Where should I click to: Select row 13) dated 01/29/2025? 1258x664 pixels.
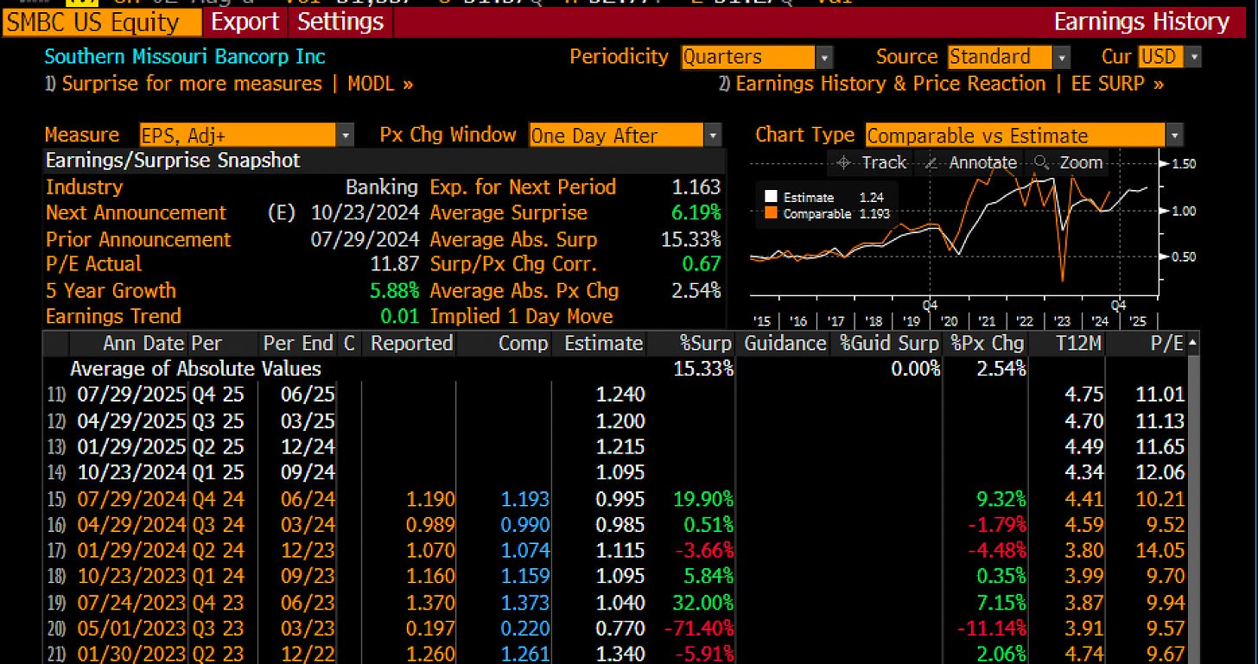tap(615, 446)
